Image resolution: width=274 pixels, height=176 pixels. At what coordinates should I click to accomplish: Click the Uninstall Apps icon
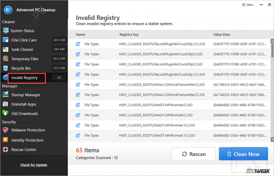point(6,104)
